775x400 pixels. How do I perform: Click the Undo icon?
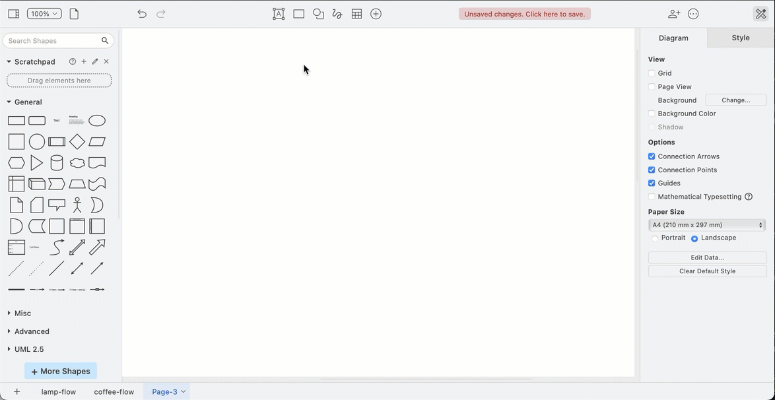pos(141,13)
